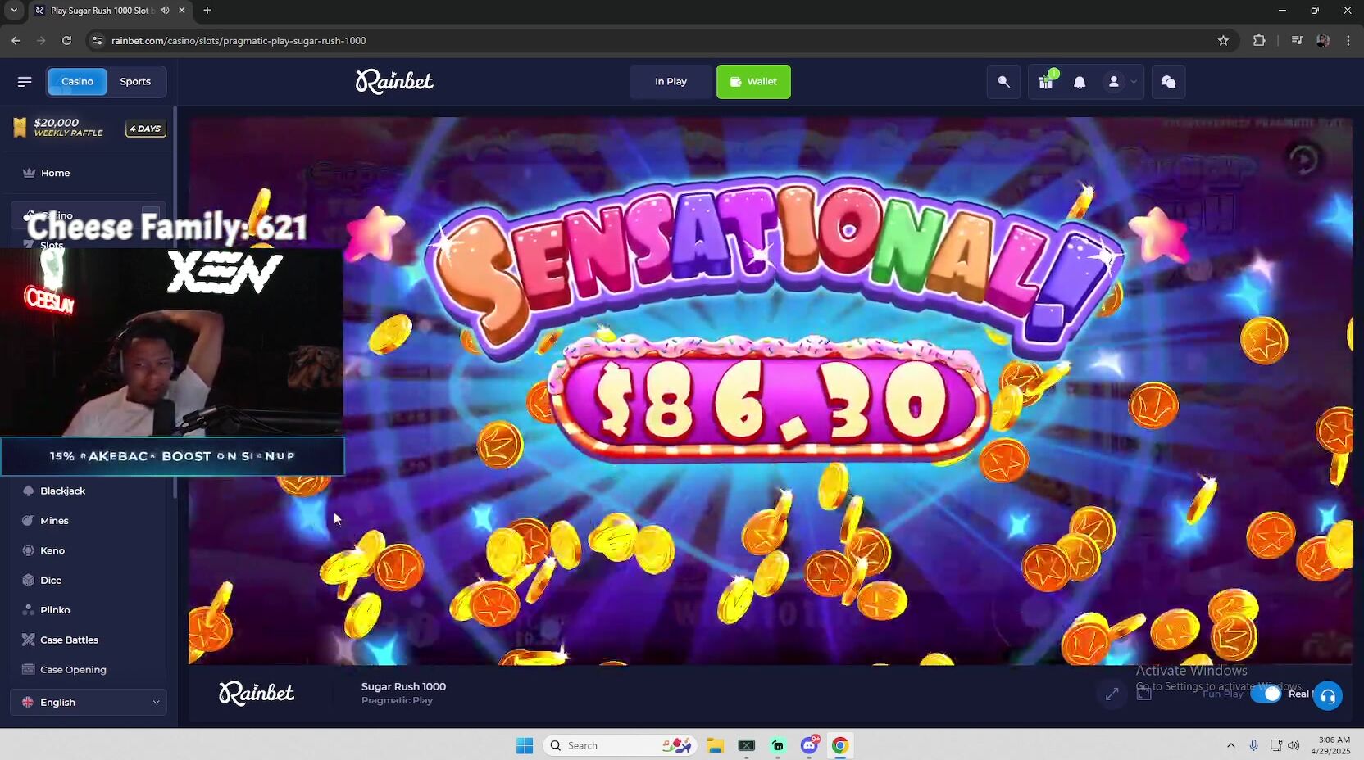
Task: Click the Pragmatic Play provider link
Action: pyautogui.click(x=397, y=700)
